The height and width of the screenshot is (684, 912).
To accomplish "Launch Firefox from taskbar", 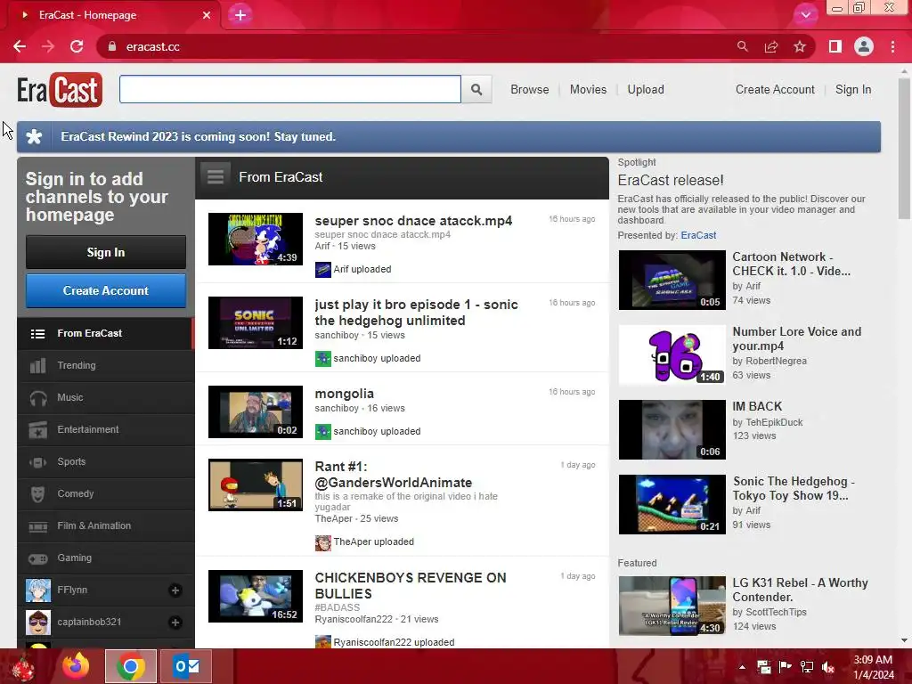I will 77,666.
